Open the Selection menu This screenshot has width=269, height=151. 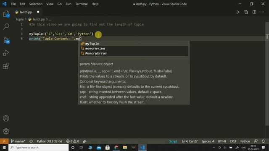tap(36, 4)
